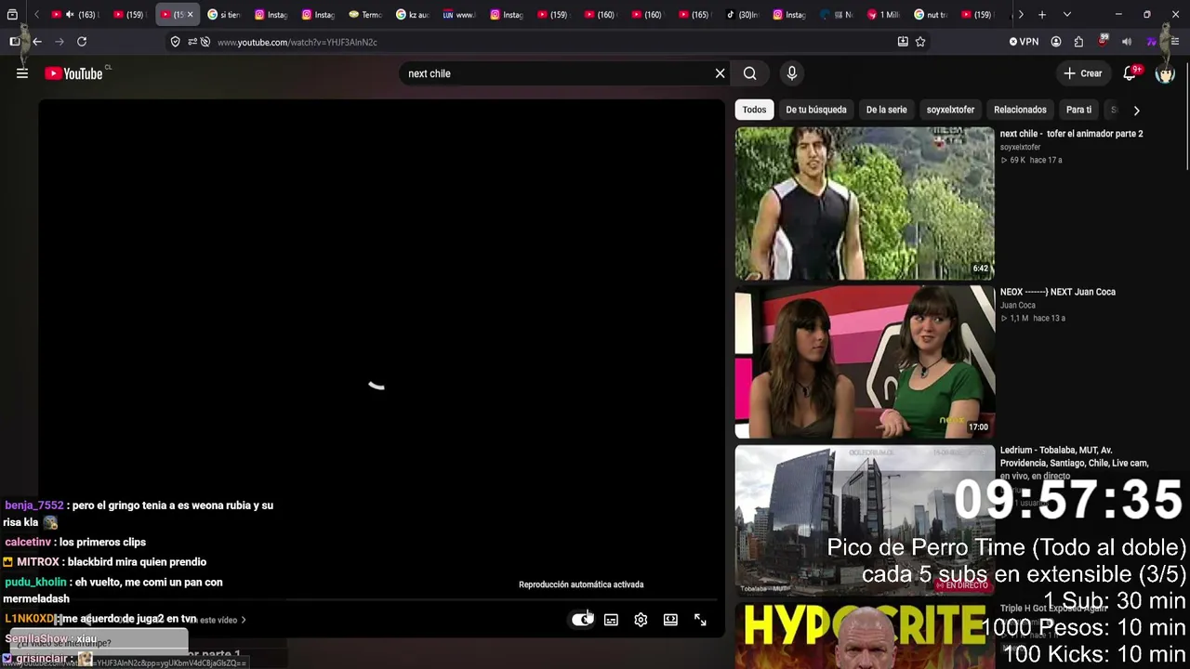Open the NEOX NEXT Juan Coca title
The height and width of the screenshot is (669, 1190).
click(x=1058, y=292)
